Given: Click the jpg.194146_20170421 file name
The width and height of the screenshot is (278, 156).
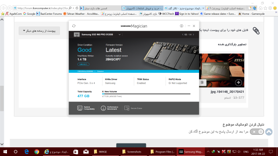Looking at the screenshot, I should click(227, 92).
